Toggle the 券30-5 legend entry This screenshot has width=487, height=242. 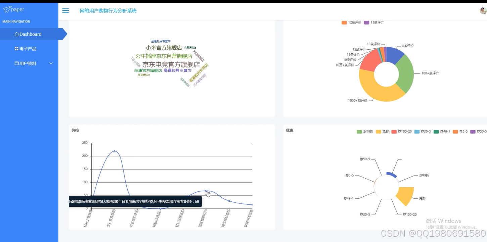(x=423, y=132)
